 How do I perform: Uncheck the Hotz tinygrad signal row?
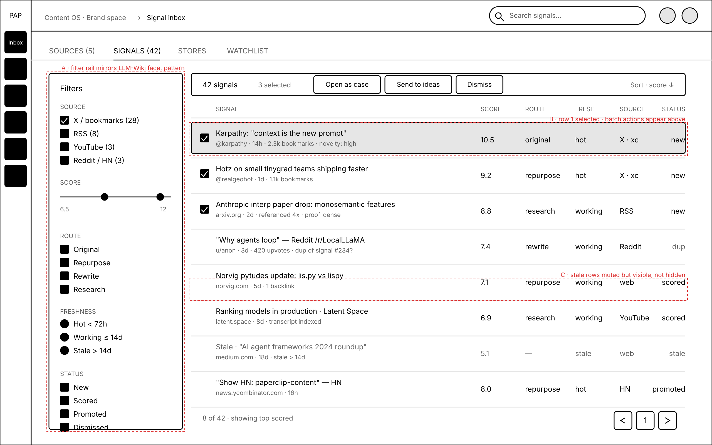tap(204, 174)
